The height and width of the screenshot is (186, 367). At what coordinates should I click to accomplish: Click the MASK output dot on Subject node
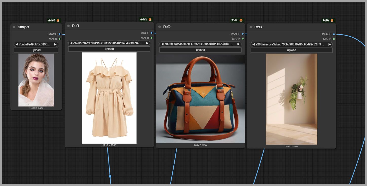click(60, 39)
